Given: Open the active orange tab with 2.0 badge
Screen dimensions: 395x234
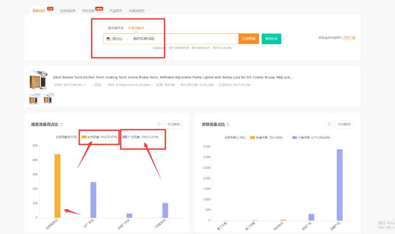Looking at the screenshot, I should (38, 11).
